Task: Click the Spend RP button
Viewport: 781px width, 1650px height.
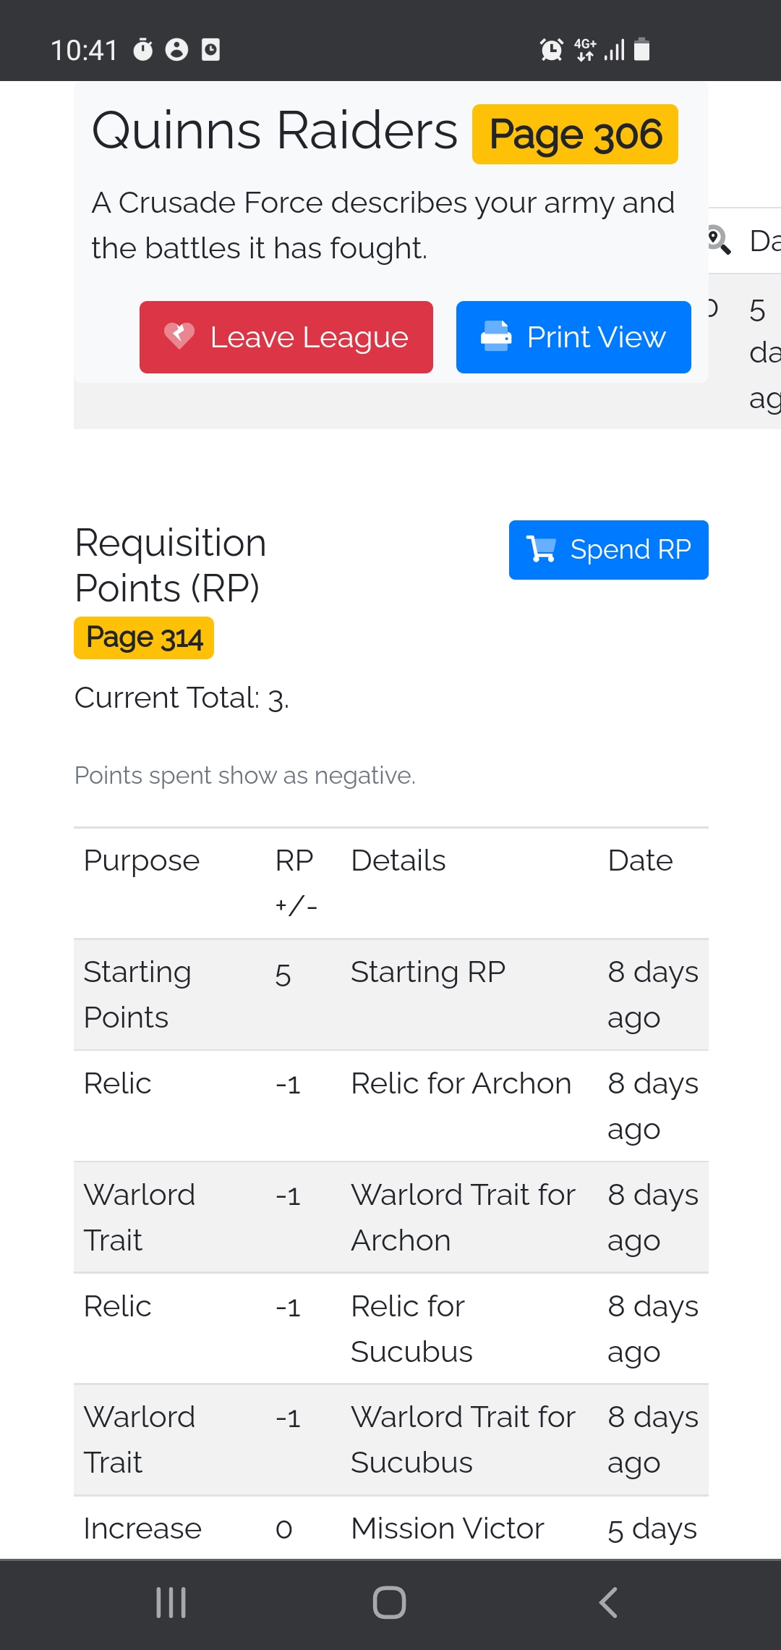Action: click(x=608, y=550)
